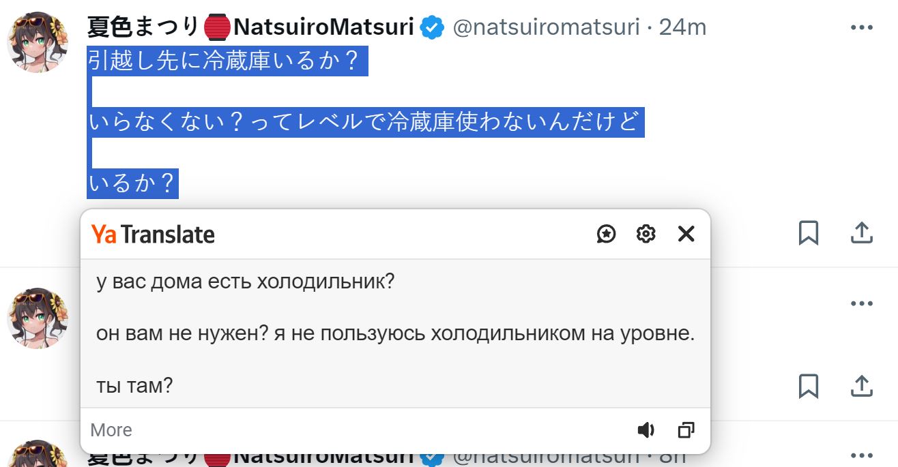Play the translation with the speaker icon
898x467 pixels.
tap(646, 430)
